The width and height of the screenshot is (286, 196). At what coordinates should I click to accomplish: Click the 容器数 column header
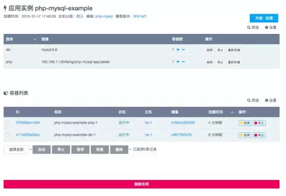(177, 39)
